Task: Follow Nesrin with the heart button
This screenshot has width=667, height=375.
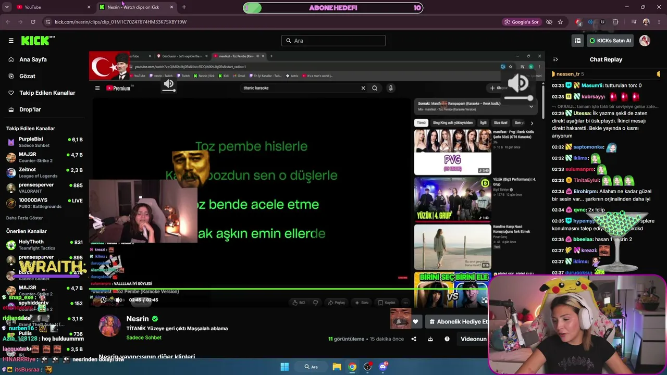Action: point(415,322)
